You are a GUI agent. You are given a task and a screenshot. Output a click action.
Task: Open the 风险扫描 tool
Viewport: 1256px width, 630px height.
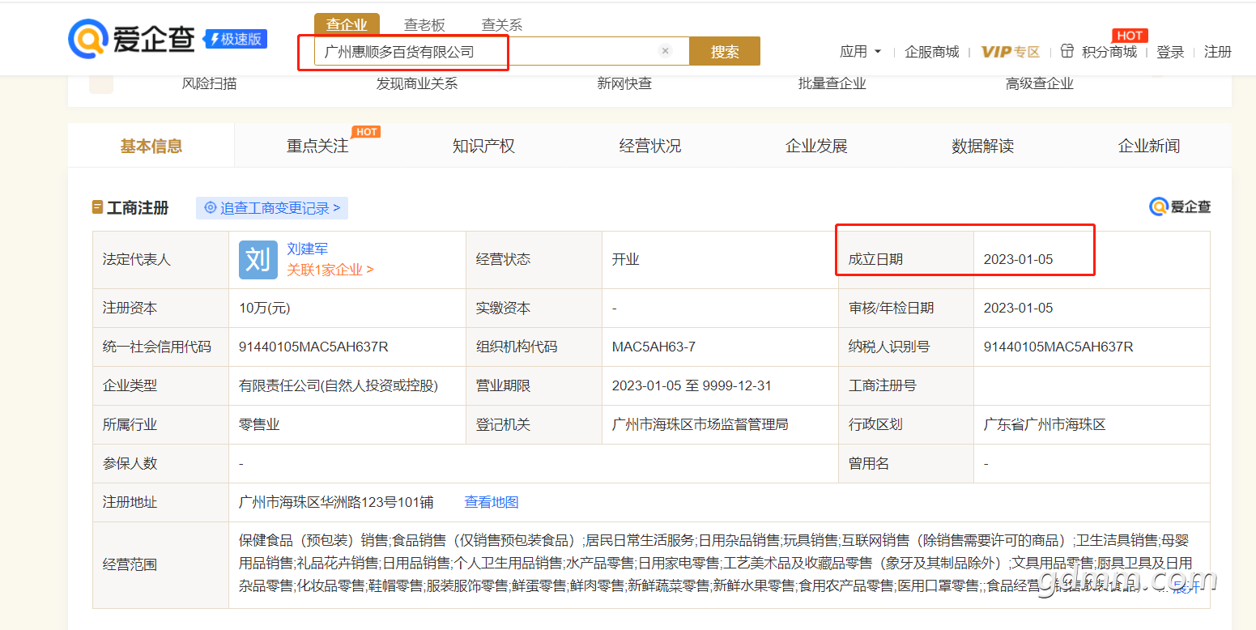coord(209,83)
